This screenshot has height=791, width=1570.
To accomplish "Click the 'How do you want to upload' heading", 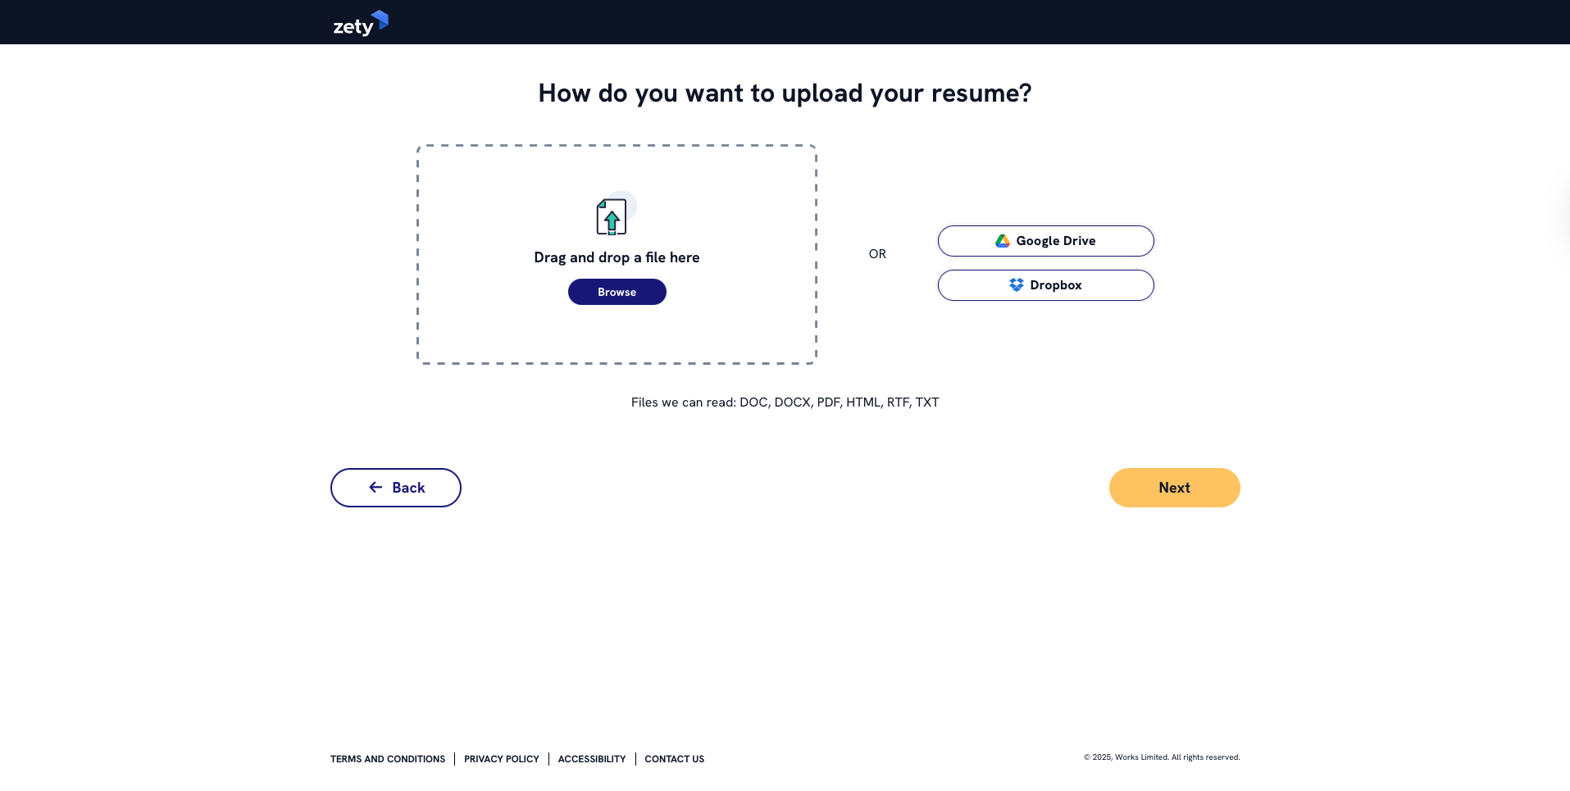I will point(785,93).
